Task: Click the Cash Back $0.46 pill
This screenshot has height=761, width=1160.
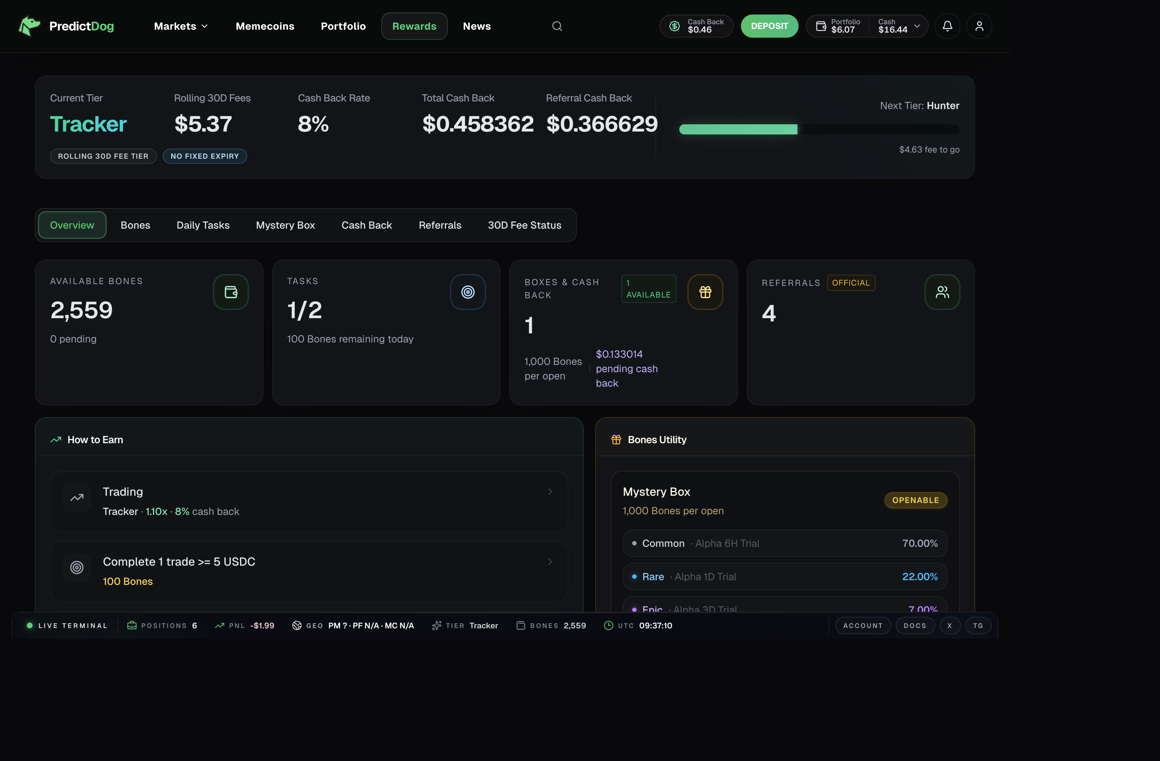Action: pos(696,26)
